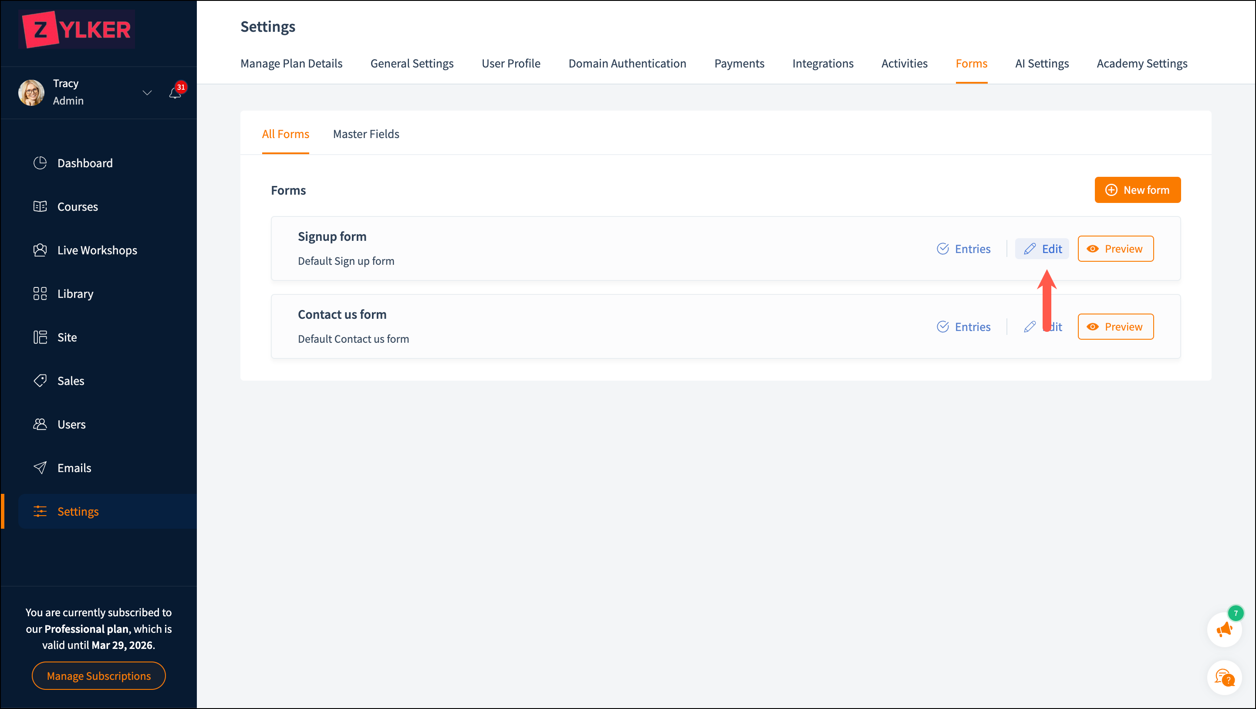Open the AI Settings tab
This screenshot has height=709, width=1256.
click(x=1041, y=64)
